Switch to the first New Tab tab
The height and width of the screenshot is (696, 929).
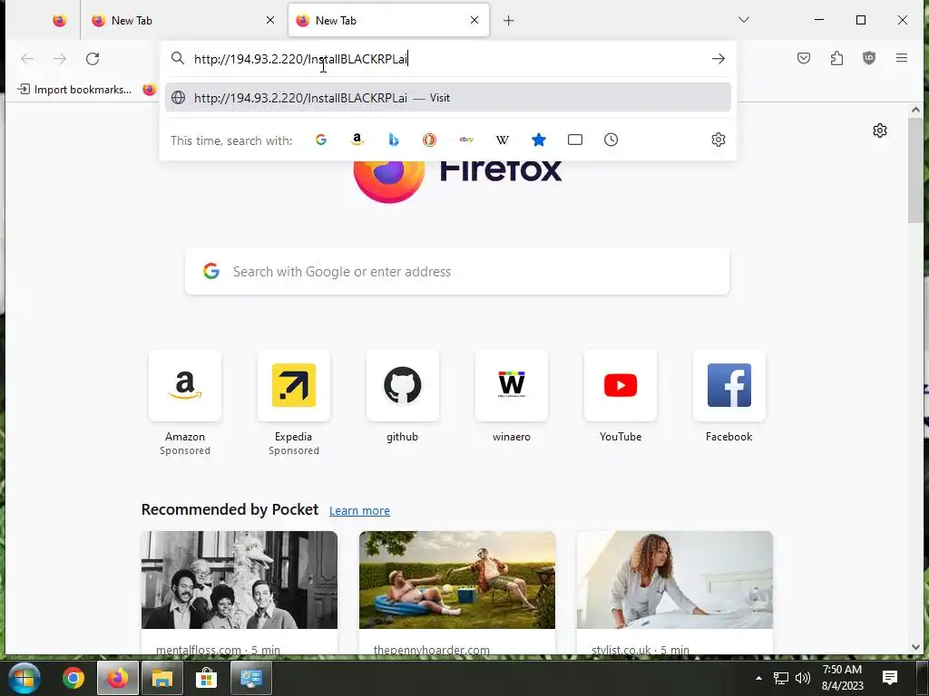pyautogui.click(x=182, y=21)
